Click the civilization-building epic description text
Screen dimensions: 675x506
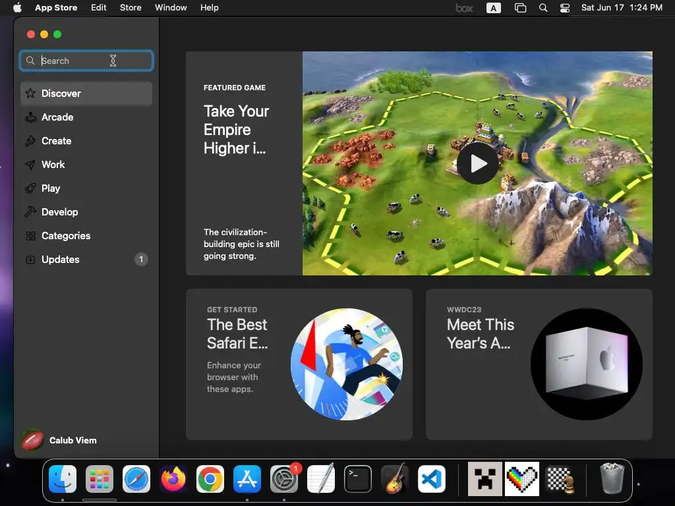coord(241,244)
